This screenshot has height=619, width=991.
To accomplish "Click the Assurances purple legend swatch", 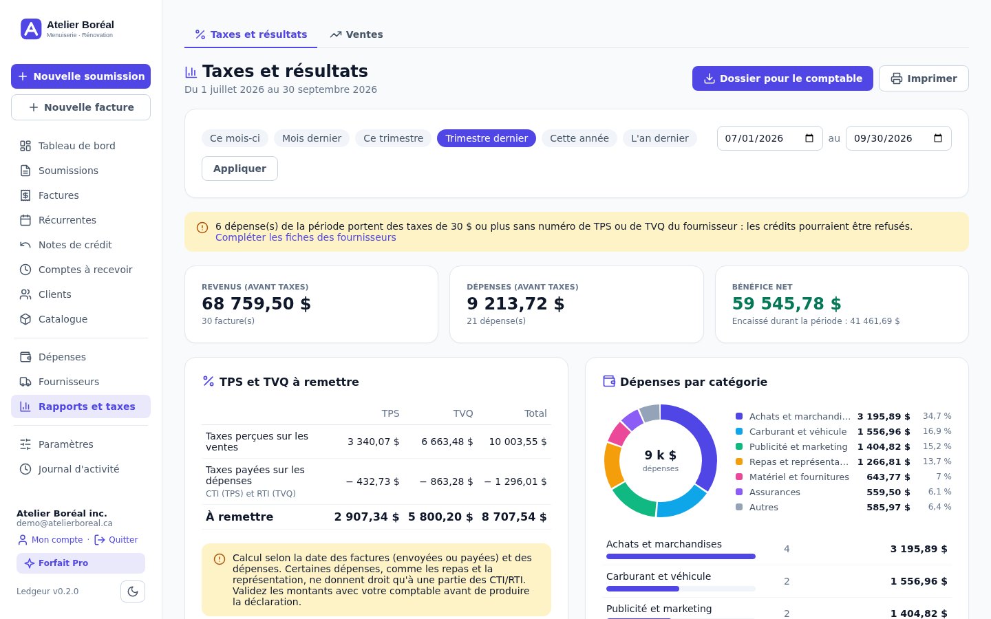I will pyautogui.click(x=739, y=492).
